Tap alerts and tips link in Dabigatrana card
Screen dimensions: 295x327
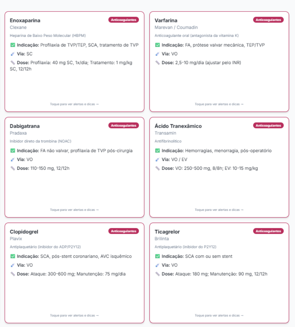[x=74, y=210]
